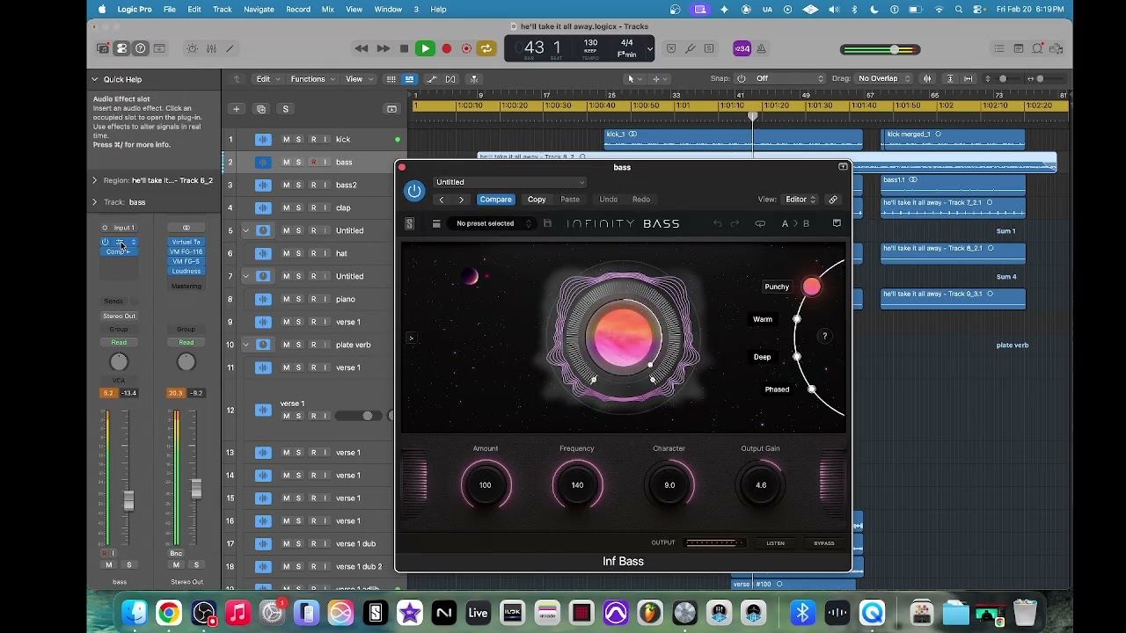Start playback with green Play button

tap(425, 48)
